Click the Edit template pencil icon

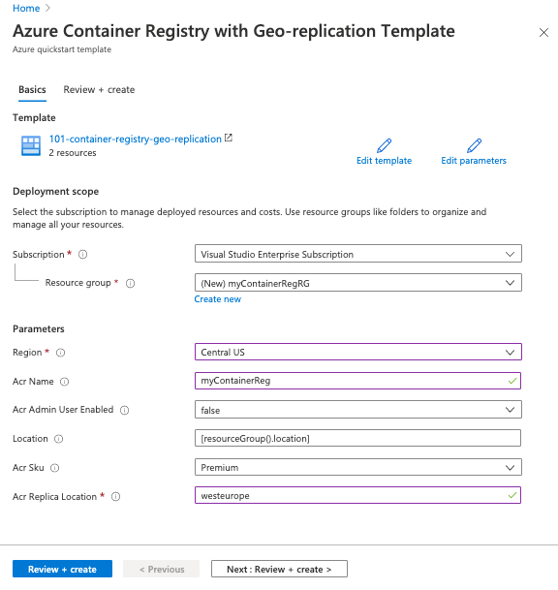385,145
